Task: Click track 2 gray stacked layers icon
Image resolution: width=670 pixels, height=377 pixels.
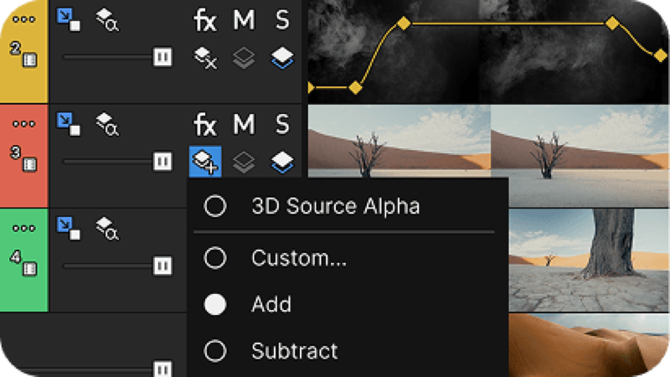Action: click(x=244, y=57)
